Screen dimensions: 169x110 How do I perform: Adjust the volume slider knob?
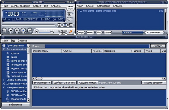point(52,32)
